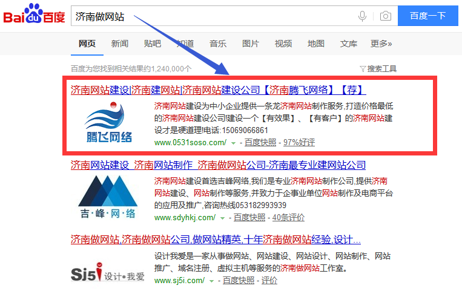Open 百度快照 for 0531soso result

pos(260,142)
